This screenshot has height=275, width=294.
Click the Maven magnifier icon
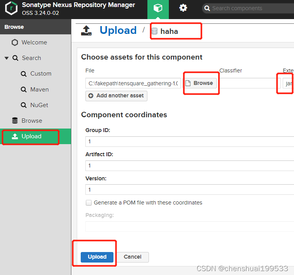pyautogui.click(x=24, y=90)
